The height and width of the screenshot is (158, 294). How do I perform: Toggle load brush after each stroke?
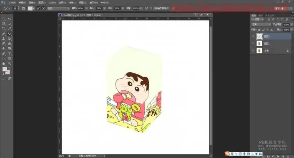click(38, 8)
